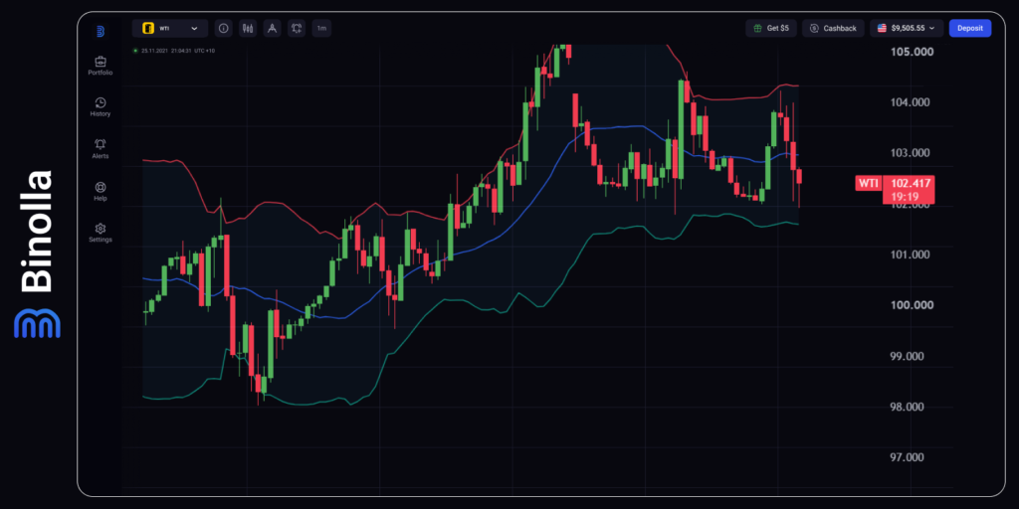This screenshot has height=509, width=1019.
Task: Click the wallet icon in the WTI selector
Action: (x=148, y=29)
